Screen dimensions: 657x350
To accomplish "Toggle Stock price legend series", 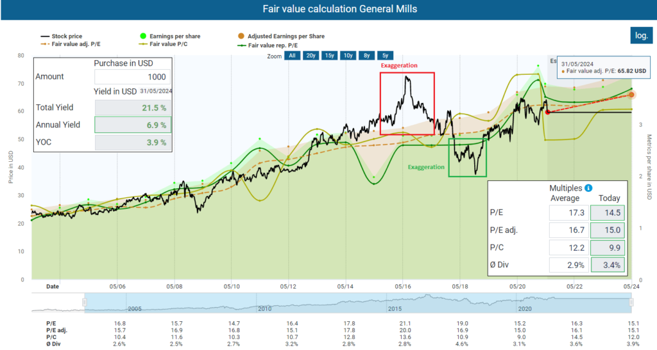I will pos(61,36).
